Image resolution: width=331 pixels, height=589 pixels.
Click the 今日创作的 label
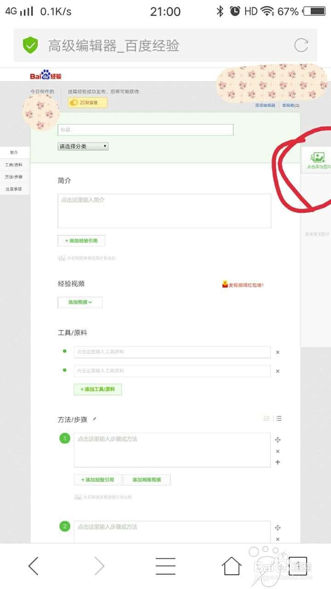click(x=42, y=92)
